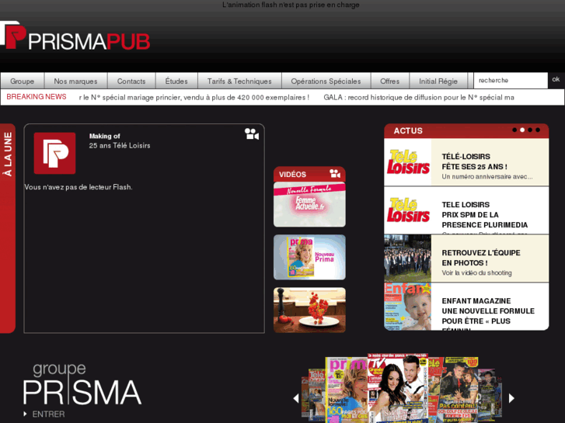Show previous magazine cover in carousel
565x423 pixels.
click(x=296, y=398)
